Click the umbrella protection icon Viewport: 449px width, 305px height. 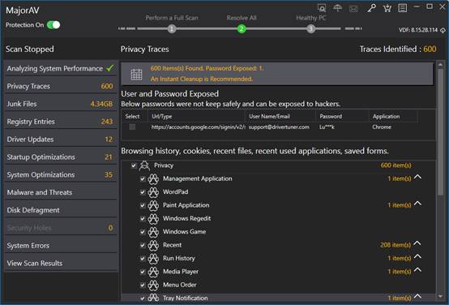pos(338,8)
